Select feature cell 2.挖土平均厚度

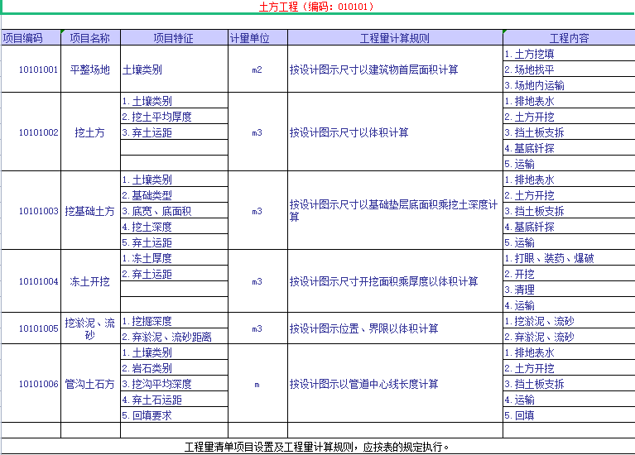click(x=174, y=117)
